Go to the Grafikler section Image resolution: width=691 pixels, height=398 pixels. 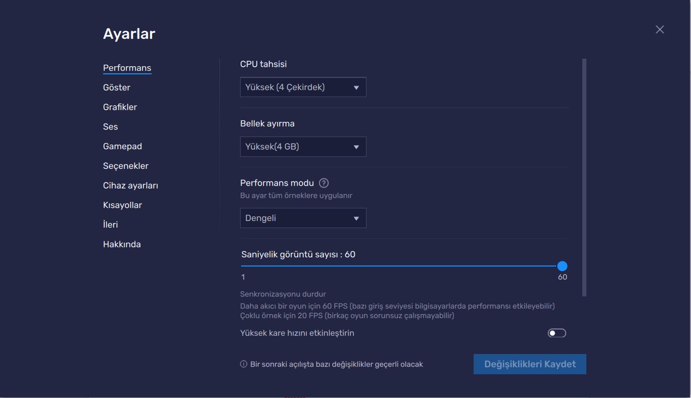120,107
